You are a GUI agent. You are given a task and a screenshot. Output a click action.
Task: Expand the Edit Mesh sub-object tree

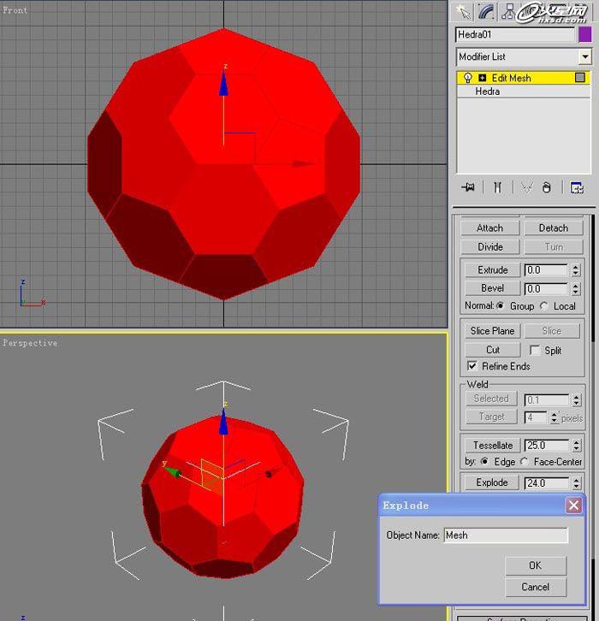pos(483,78)
